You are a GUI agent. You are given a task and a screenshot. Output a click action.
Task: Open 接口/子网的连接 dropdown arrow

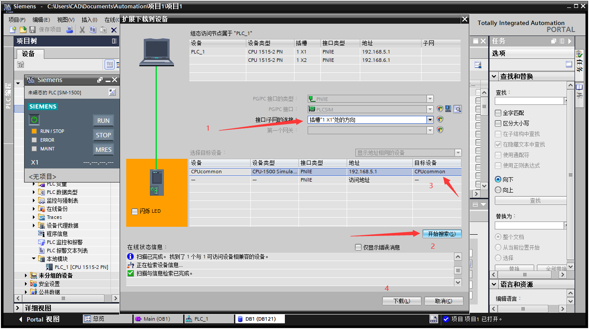click(430, 120)
